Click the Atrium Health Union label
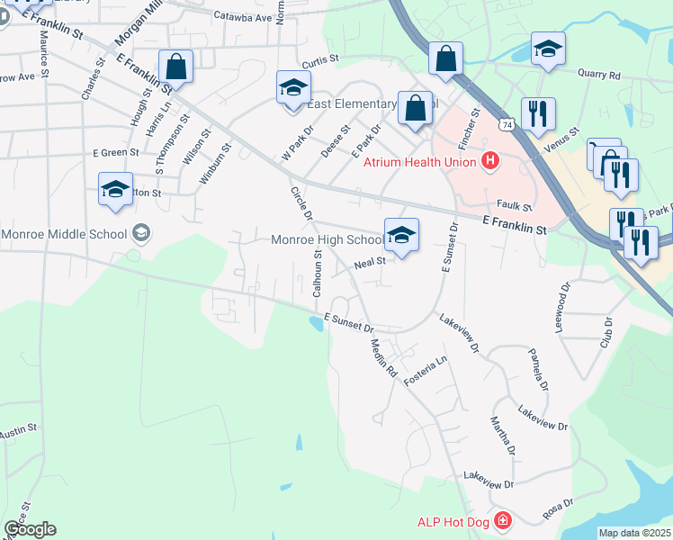 (419, 162)
